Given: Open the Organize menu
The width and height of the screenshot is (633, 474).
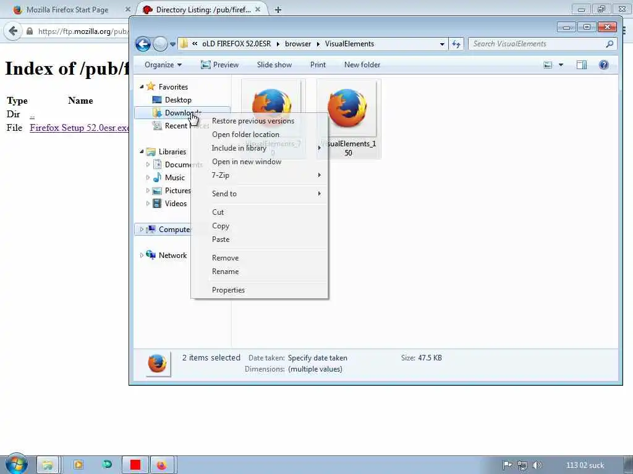Looking at the screenshot, I should click(163, 65).
